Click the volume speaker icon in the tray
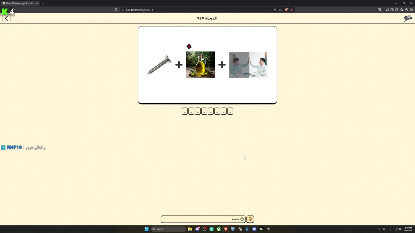This screenshot has height=233, width=415. tap(400, 229)
